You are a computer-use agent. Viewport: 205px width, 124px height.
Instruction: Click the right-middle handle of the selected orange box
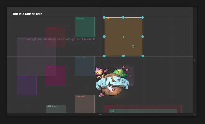tap(143, 37)
